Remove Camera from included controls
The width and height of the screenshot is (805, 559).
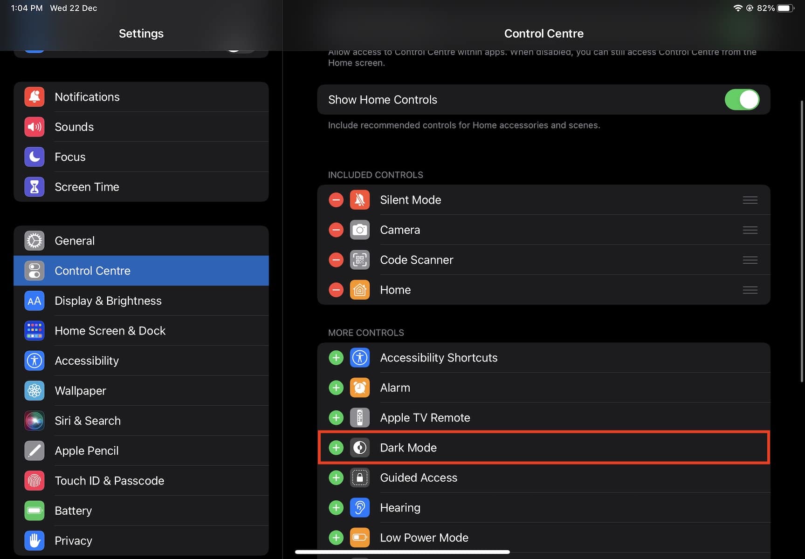[x=336, y=230]
